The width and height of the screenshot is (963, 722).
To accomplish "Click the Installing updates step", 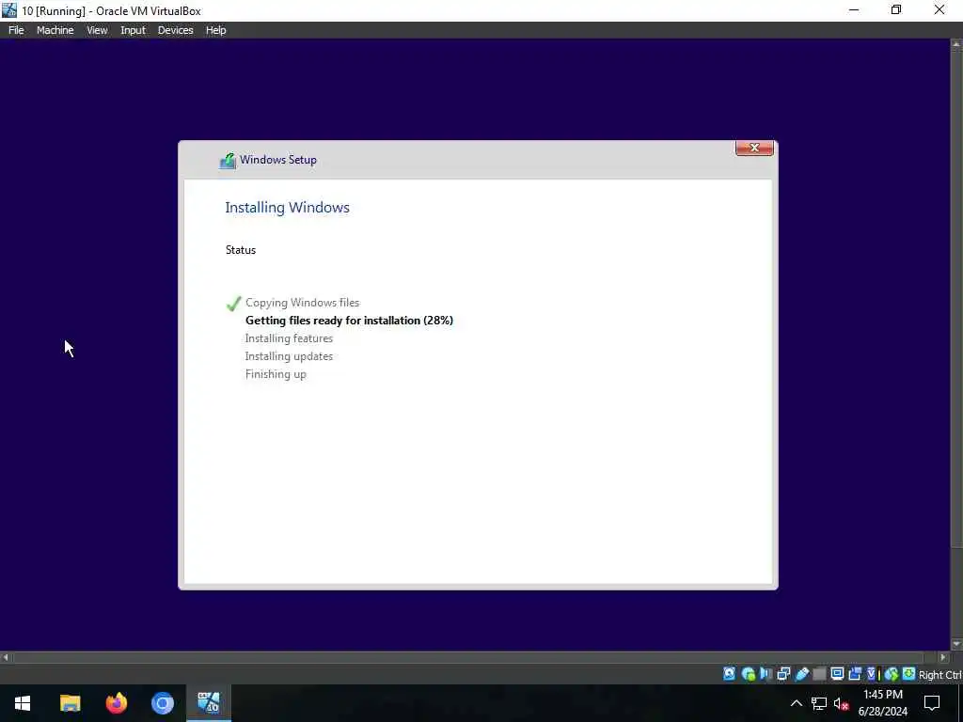I will 289,356.
